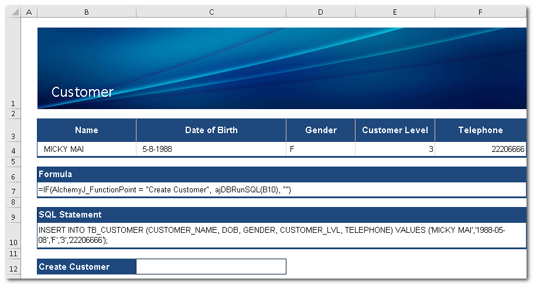The image size is (533, 285).
Task: Select column C header
Action: point(211,12)
